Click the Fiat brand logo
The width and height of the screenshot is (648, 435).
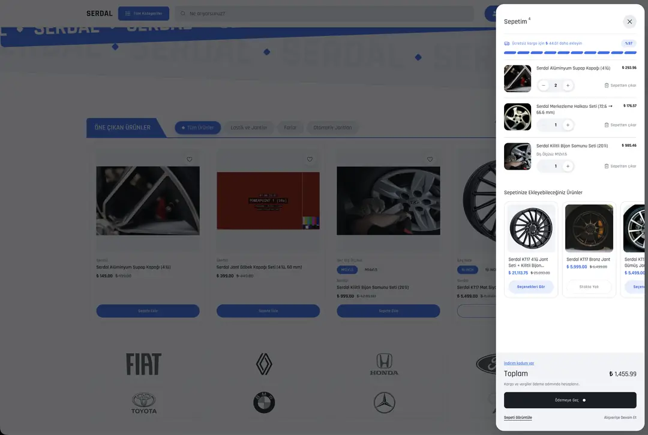tap(144, 364)
